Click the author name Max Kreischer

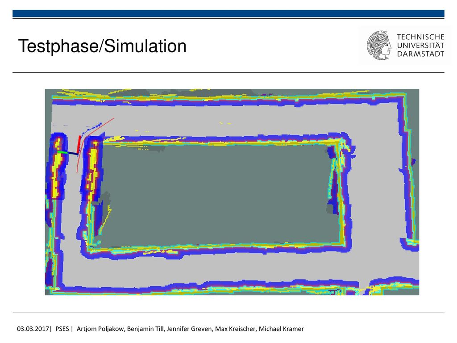point(236,329)
